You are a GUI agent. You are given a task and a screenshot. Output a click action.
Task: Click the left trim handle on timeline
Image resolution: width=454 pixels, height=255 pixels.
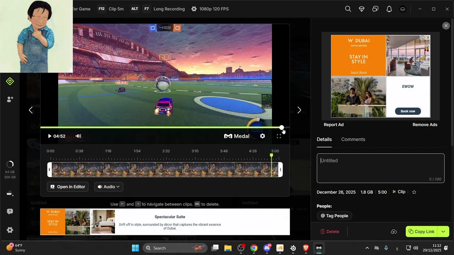pyautogui.click(x=50, y=170)
